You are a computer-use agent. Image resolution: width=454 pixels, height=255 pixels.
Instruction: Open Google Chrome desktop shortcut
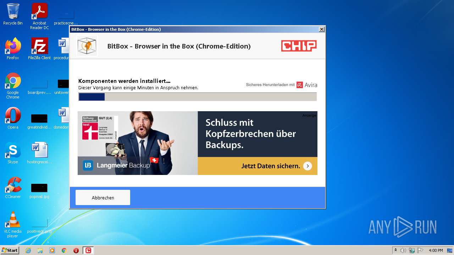pos(13,86)
